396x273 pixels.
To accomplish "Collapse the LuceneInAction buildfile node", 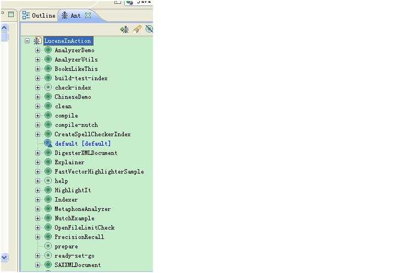I will (x=28, y=41).
